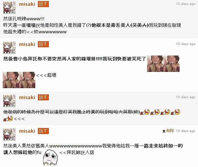Click the 話す button in the second post
Image resolution: width=198 pixels, height=167 pixels.
43,44
